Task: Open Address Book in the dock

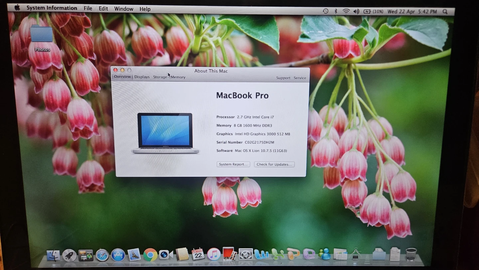Action: click(182, 255)
